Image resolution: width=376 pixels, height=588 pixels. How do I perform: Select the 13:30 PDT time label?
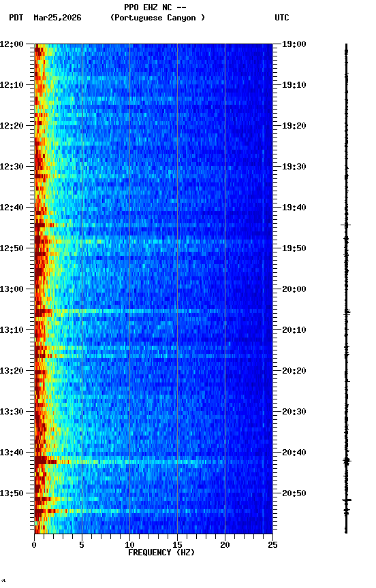click(12, 412)
